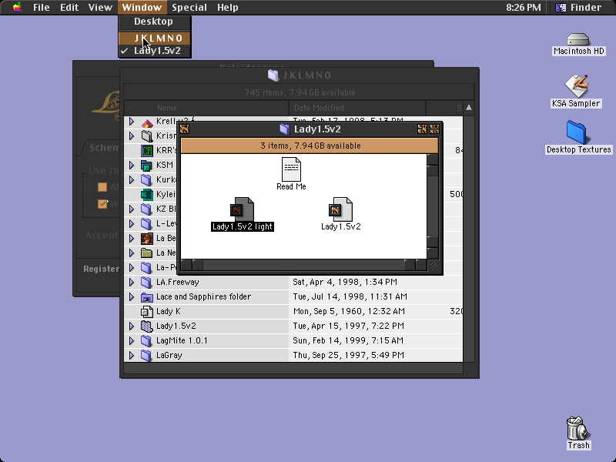
Task: Select the Desktop Textures folder icon
Action: (577, 132)
